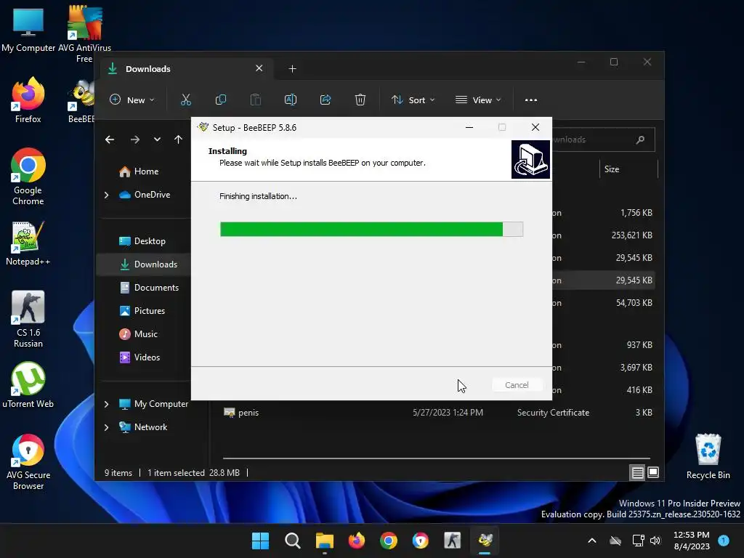
Task: Open the View dropdown in File Explorer
Action: [478, 100]
